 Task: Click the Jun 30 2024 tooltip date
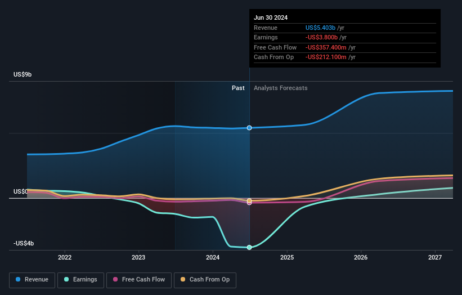pos(271,17)
